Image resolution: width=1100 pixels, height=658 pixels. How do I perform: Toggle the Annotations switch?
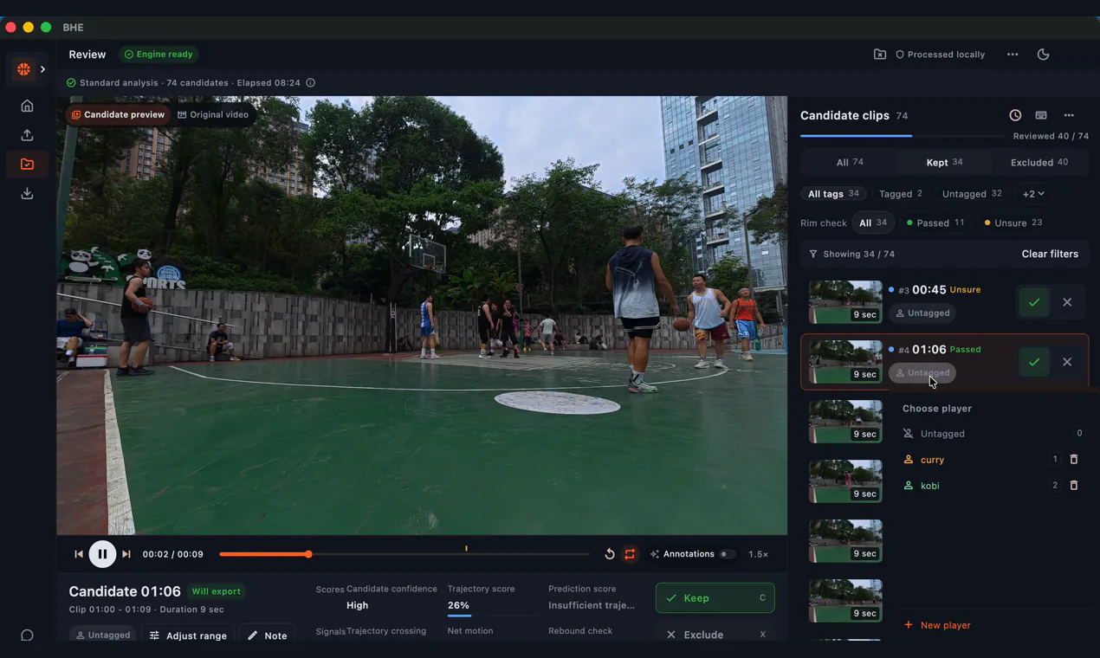(x=727, y=554)
